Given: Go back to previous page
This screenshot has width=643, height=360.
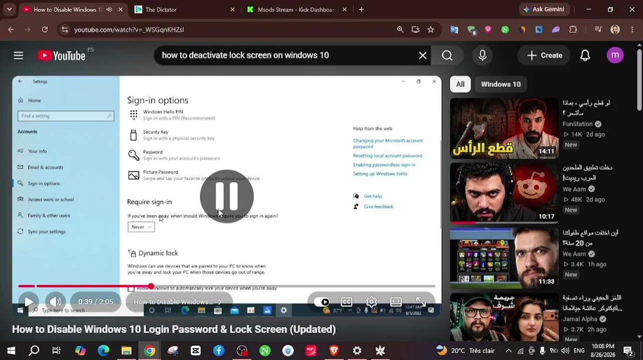Looking at the screenshot, I should pyautogui.click(x=11, y=29).
